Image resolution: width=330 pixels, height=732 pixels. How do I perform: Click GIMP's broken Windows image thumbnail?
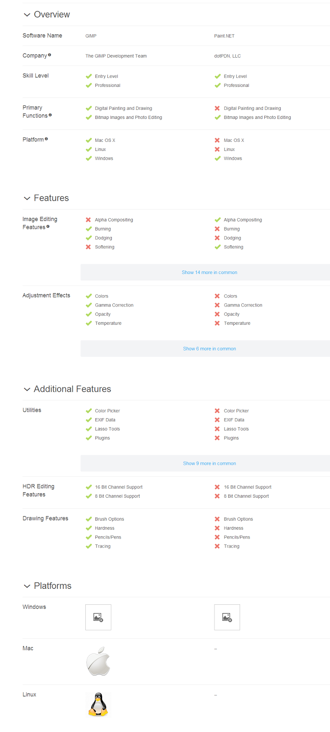[x=98, y=617]
